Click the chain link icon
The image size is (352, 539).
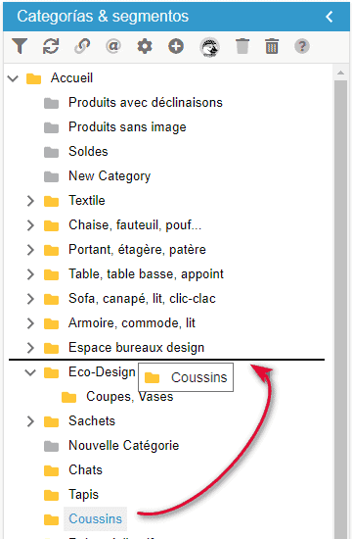click(x=82, y=46)
